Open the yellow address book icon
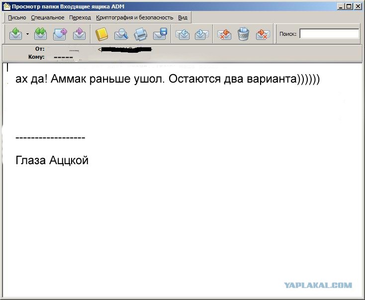This screenshot has width=365, height=300. [102, 34]
